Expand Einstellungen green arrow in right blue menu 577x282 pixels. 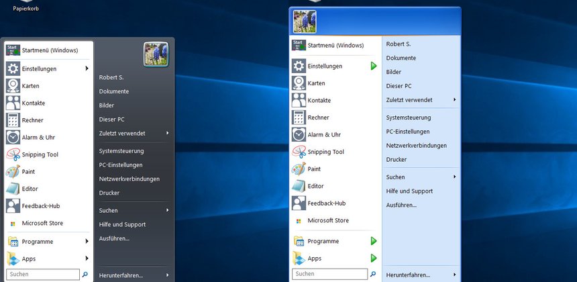click(x=374, y=66)
